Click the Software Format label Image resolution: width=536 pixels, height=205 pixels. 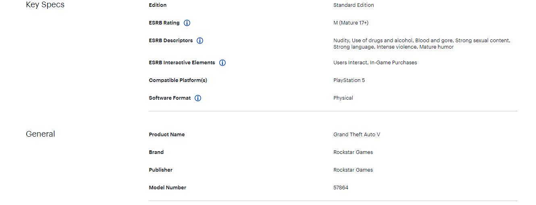point(170,98)
